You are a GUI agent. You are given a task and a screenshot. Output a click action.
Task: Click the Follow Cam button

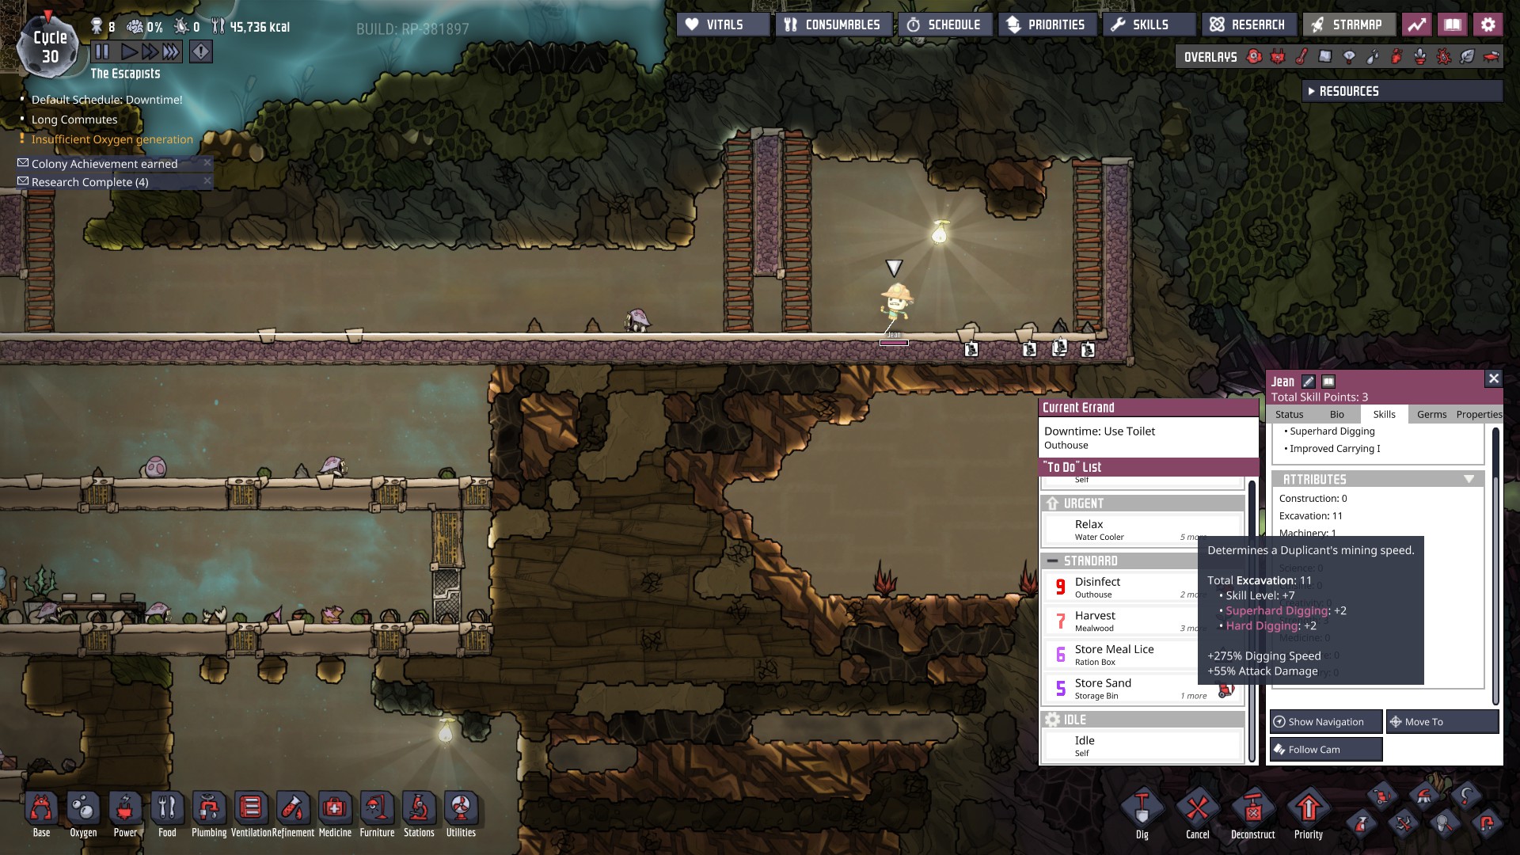click(1326, 749)
